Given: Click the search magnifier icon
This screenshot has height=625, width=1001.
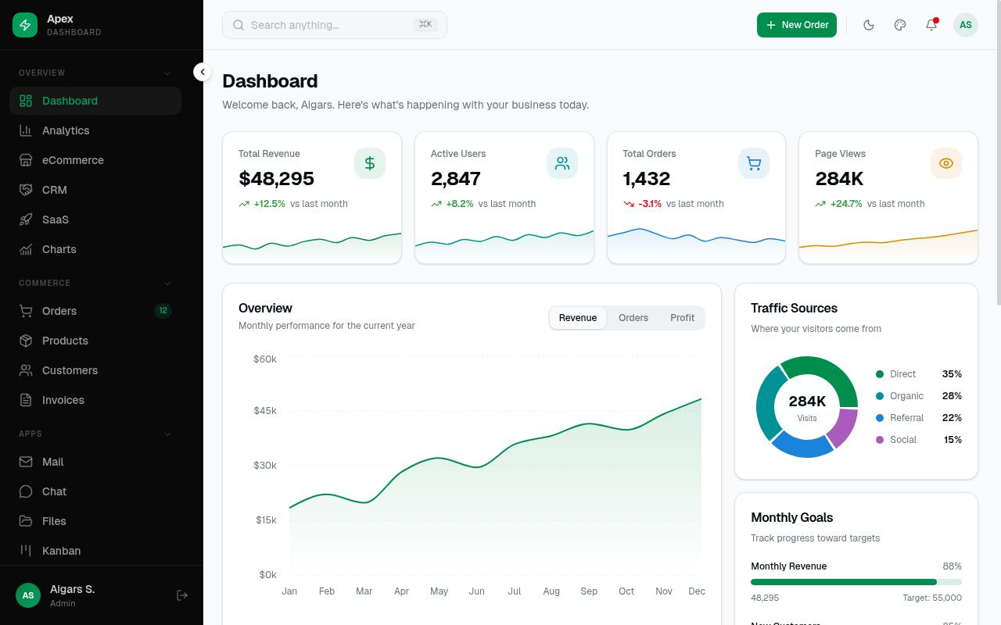Looking at the screenshot, I should point(239,25).
